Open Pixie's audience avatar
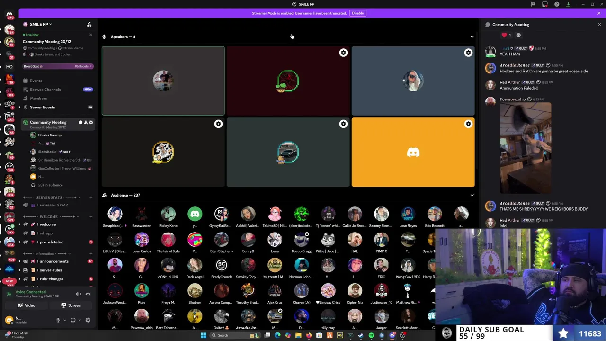Viewport: 606px width, 341px height. click(x=142, y=291)
